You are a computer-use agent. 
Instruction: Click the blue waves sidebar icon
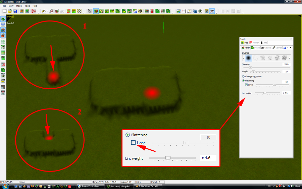click(3, 25)
